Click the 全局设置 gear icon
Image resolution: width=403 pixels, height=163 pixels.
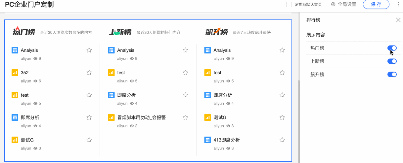click(333, 4)
